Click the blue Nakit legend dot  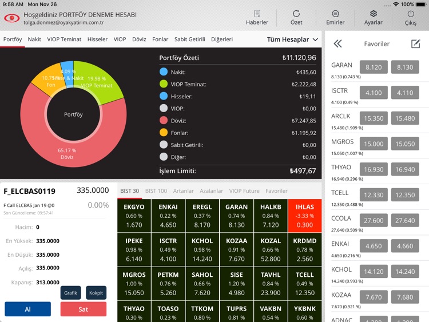click(x=164, y=72)
